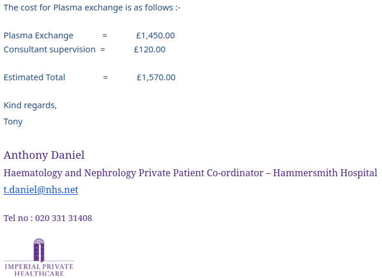The height and width of the screenshot is (278, 382).
Task: Click the Anthony Daniel signature name
Action: (44, 155)
